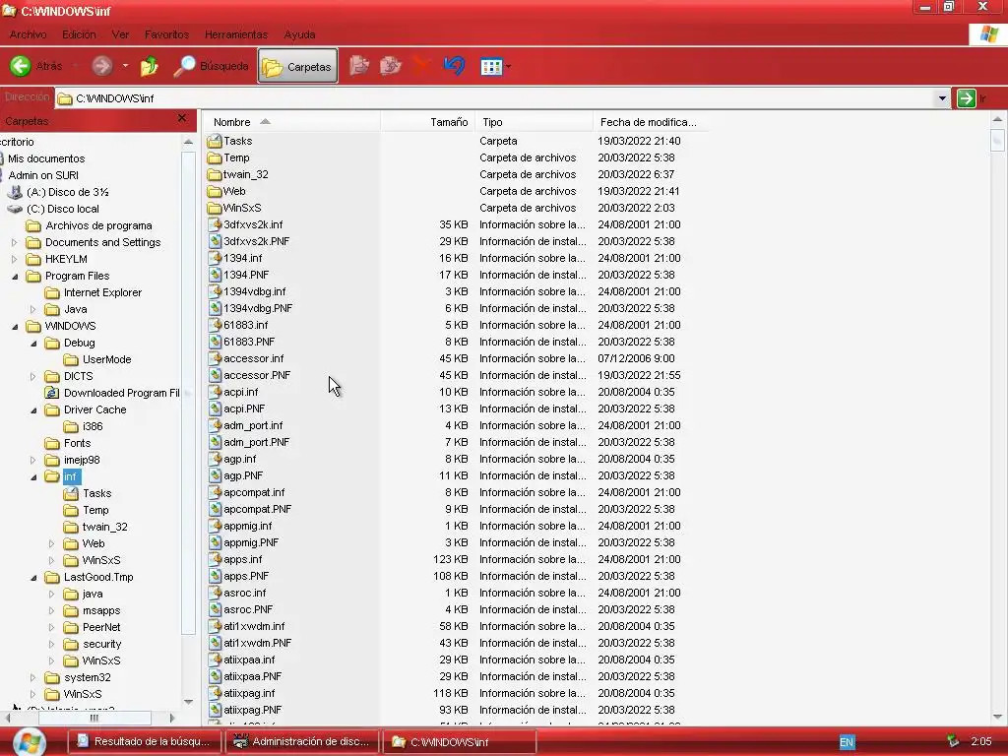The height and width of the screenshot is (756, 1008).
Task: Go up one folder level icon
Action: click(150, 66)
